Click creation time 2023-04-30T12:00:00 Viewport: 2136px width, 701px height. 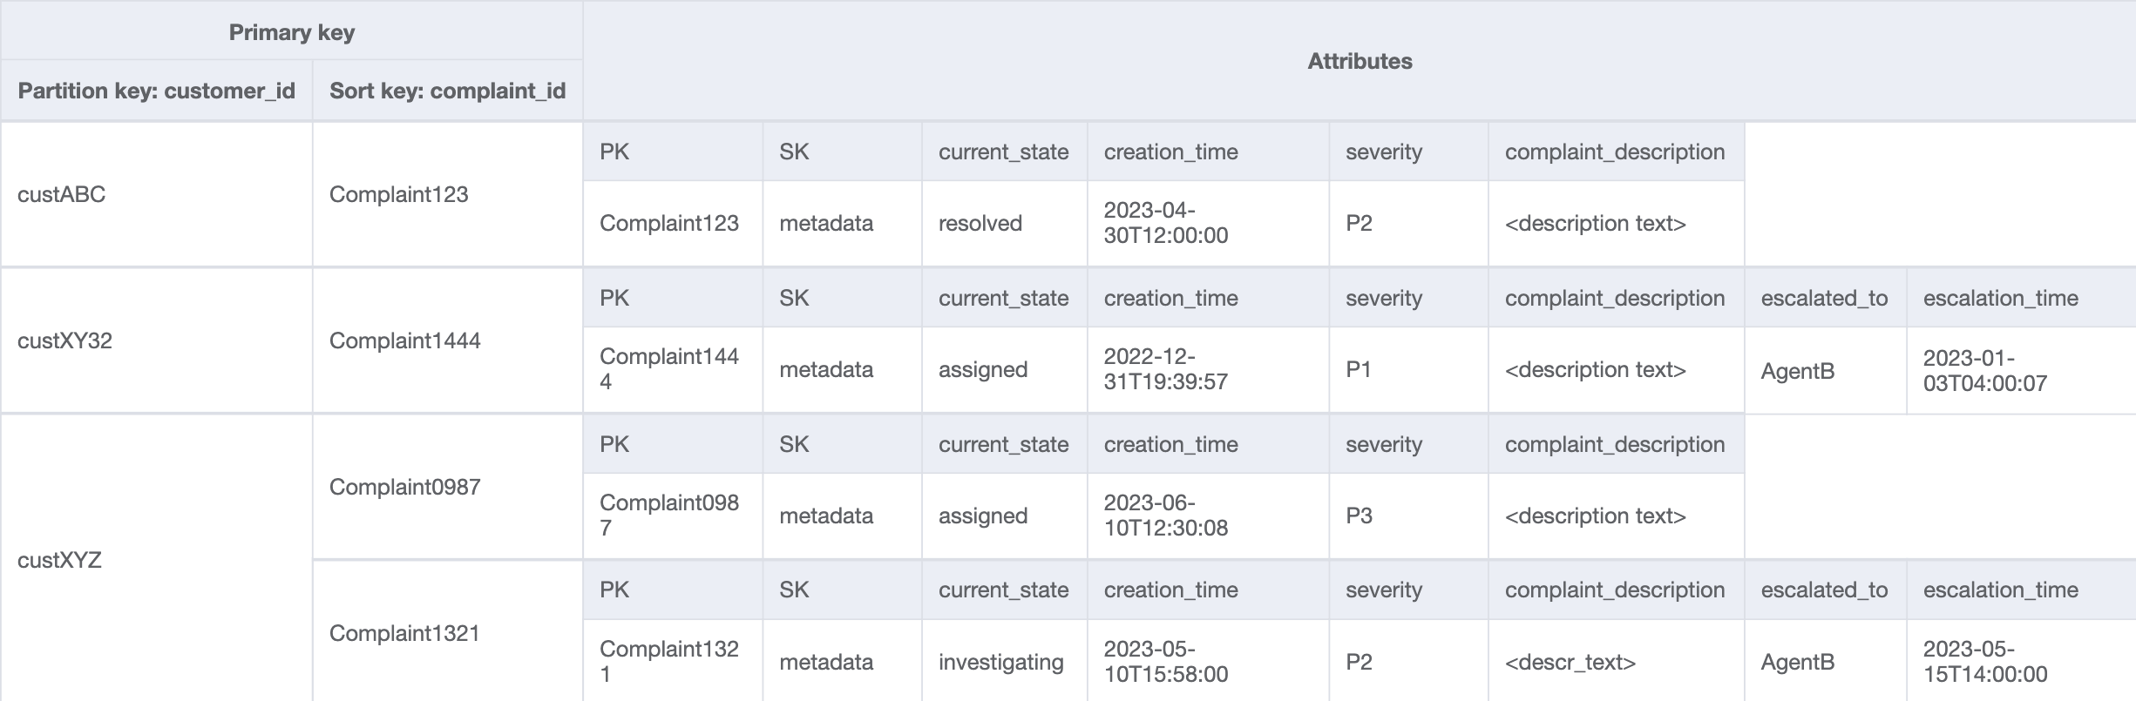click(1165, 223)
